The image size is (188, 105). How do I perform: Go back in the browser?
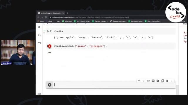click(38, 17)
